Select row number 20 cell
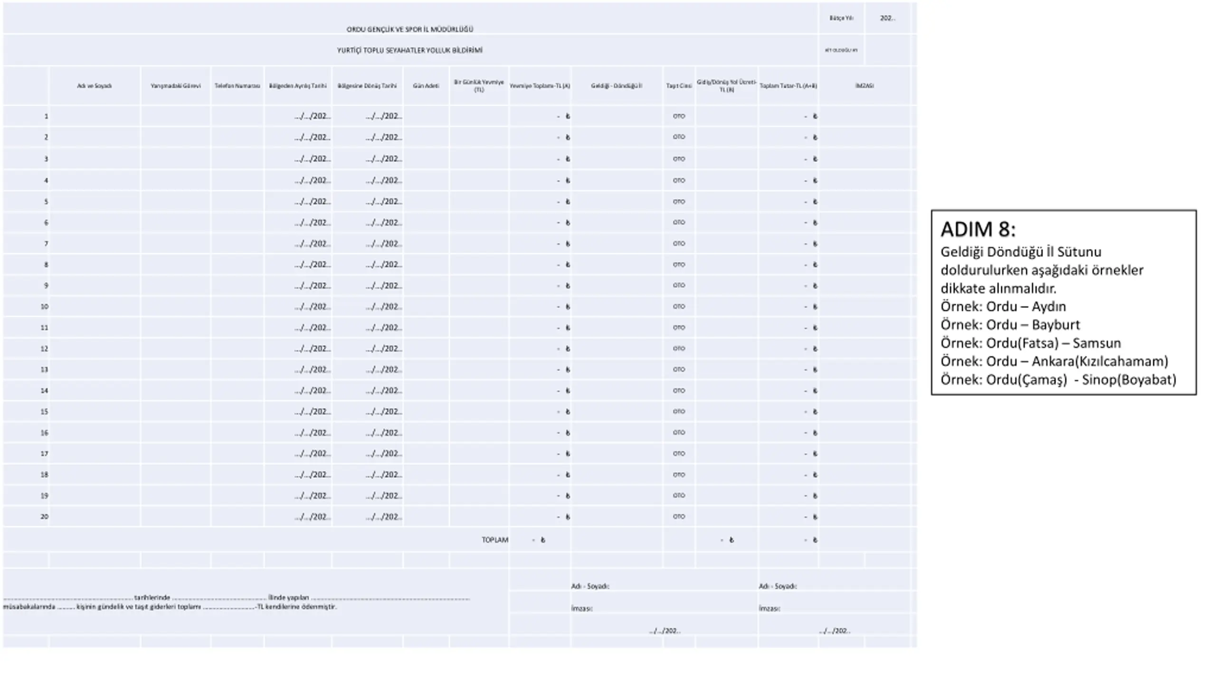Screen dimensions: 1216x684 [x=26, y=516]
